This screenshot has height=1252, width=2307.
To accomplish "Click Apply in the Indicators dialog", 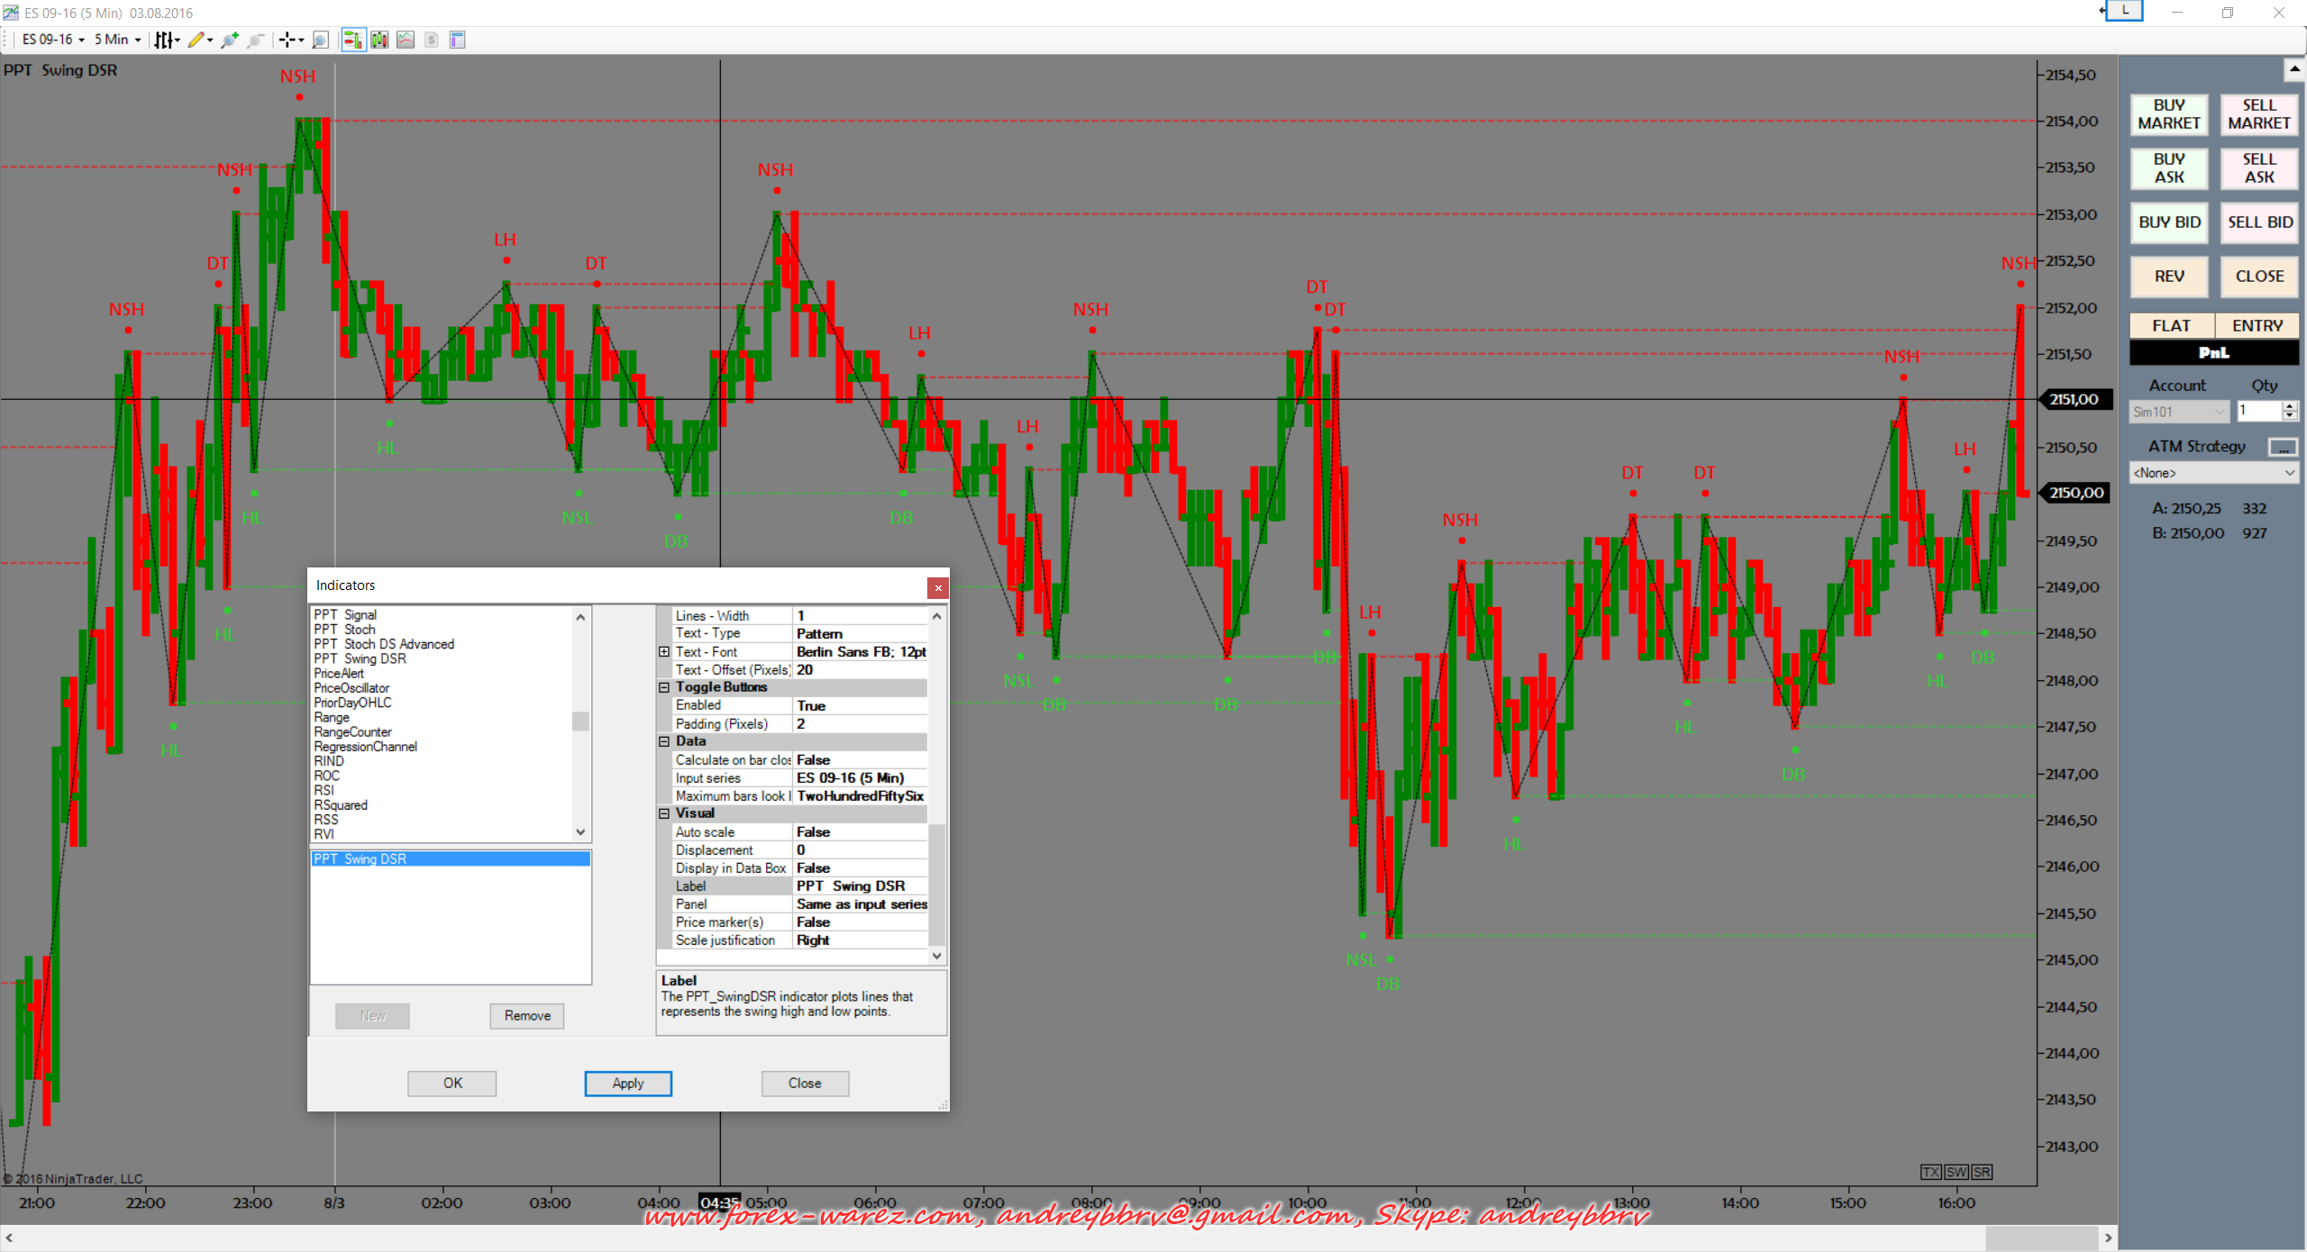I will click(628, 1083).
